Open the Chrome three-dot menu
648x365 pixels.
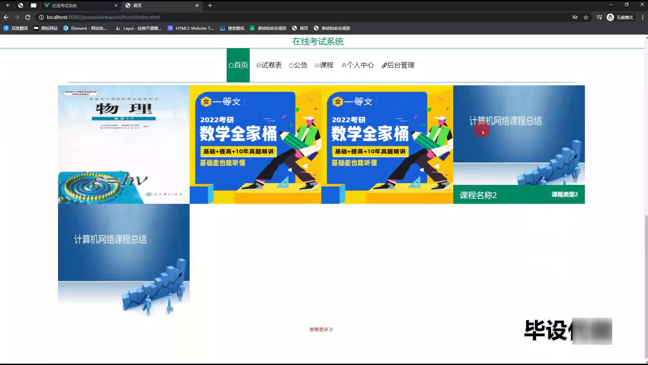pyautogui.click(x=642, y=17)
